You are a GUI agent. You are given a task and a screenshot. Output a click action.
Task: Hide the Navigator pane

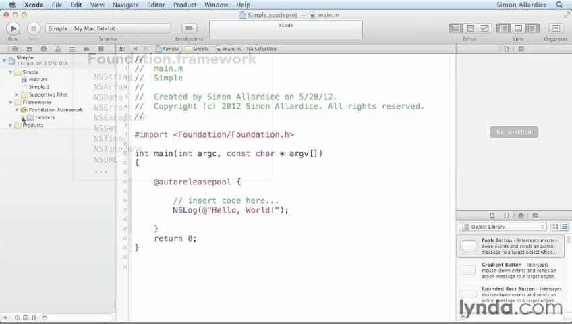click(x=504, y=28)
